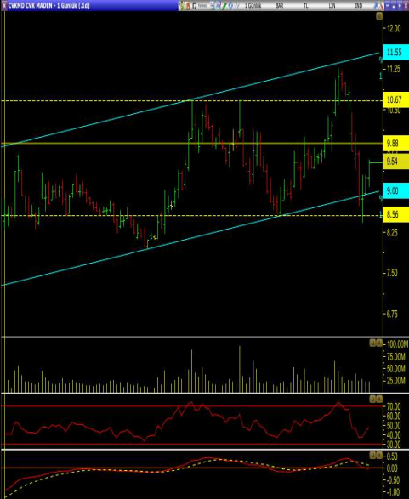This screenshot has width=409, height=499.
Task: Click the blue diamond toolbar icon
Action: tap(230, 5)
